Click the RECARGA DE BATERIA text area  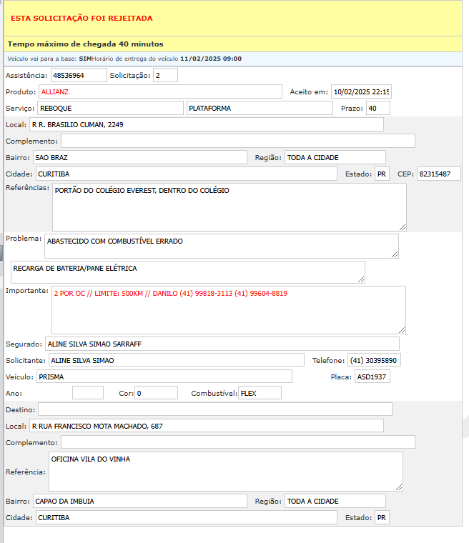coord(187,271)
